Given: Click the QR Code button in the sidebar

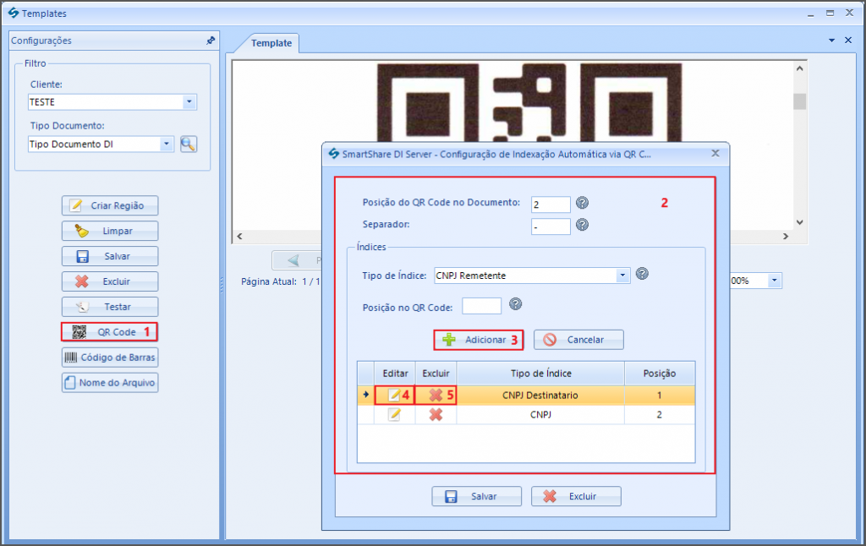Looking at the screenshot, I should (x=109, y=332).
